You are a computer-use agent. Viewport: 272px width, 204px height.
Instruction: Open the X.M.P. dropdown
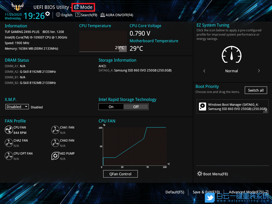tap(17, 107)
